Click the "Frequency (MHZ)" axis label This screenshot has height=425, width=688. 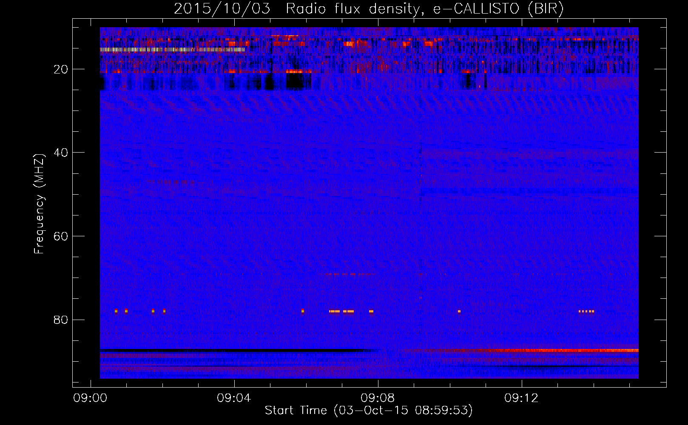click(x=39, y=204)
